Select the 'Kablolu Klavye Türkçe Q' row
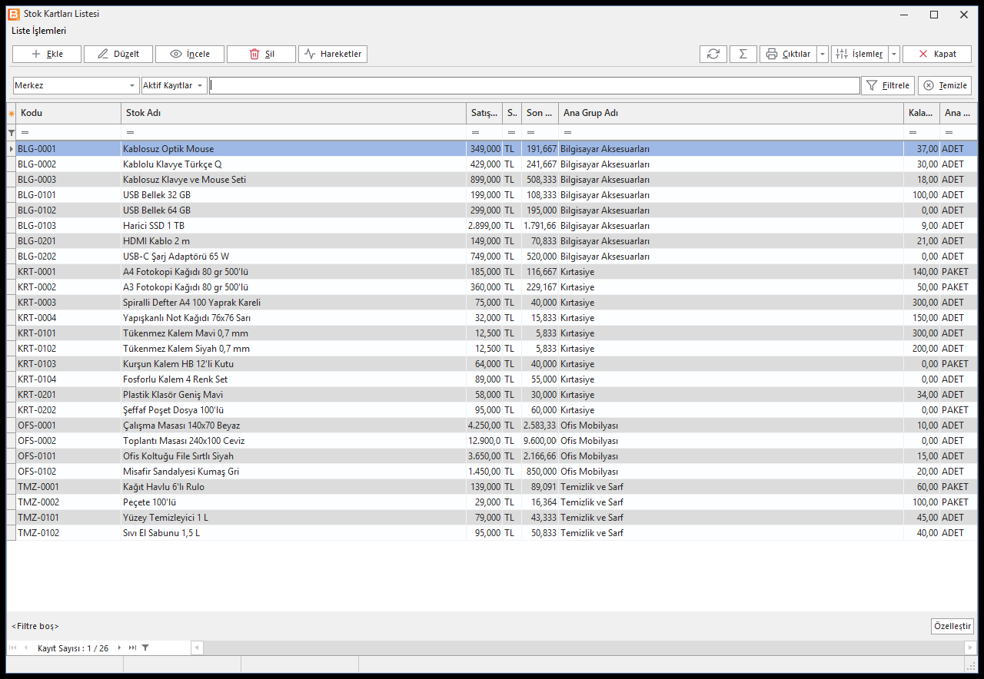 click(x=492, y=164)
